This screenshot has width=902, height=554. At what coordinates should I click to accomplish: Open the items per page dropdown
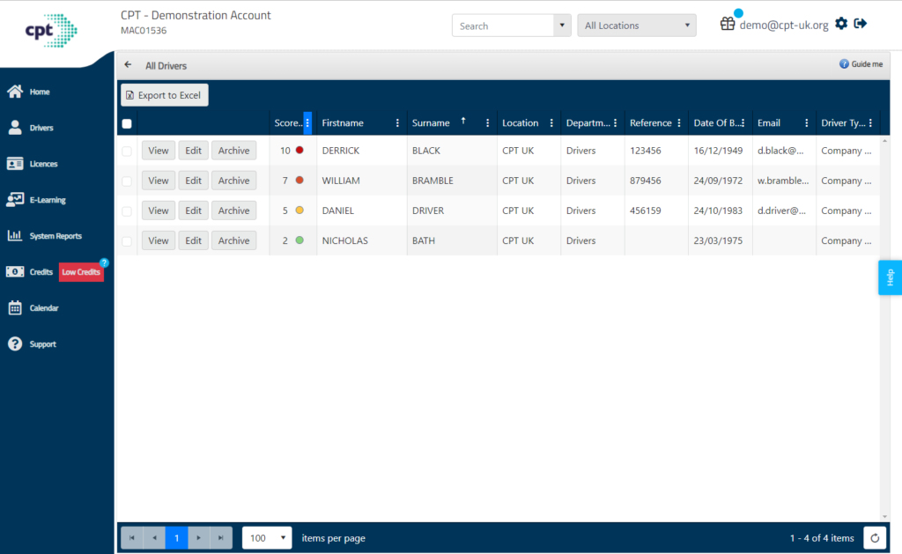[268, 538]
